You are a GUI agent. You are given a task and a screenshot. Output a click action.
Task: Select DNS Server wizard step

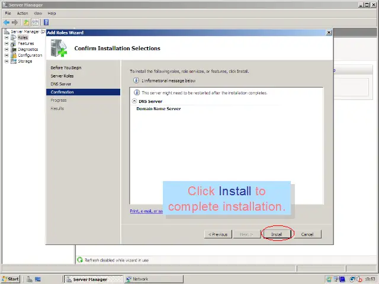(61, 84)
